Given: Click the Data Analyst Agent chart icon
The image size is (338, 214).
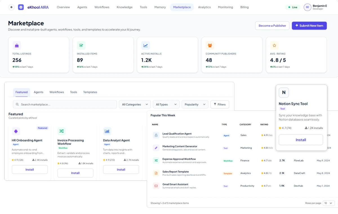Looking at the screenshot, I should 107,131.
